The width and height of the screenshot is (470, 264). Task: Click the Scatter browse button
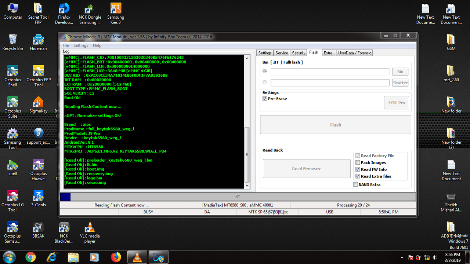coord(400,83)
